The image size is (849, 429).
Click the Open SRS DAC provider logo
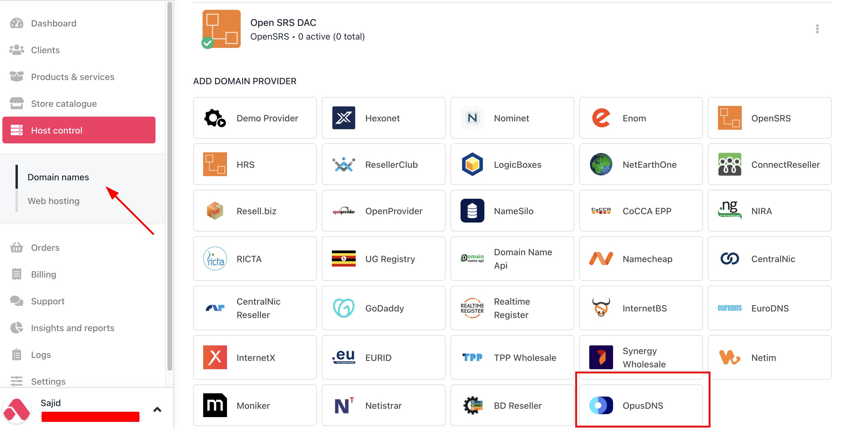[221, 29]
